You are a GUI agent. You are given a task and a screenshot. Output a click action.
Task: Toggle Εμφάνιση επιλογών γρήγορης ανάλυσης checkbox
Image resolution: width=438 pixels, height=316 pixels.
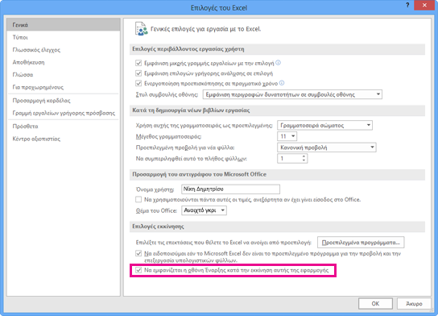point(138,73)
